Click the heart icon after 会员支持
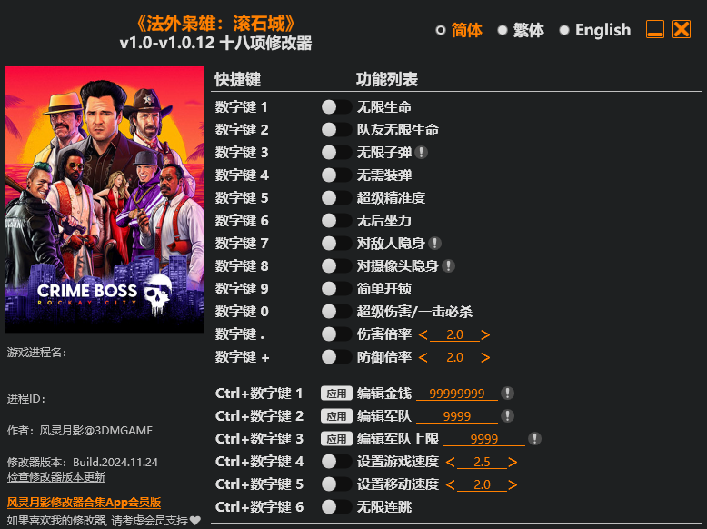707x529 pixels. point(195,521)
